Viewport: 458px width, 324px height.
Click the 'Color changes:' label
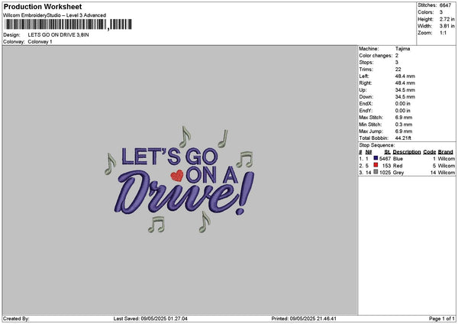pyautogui.click(x=376, y=56)
